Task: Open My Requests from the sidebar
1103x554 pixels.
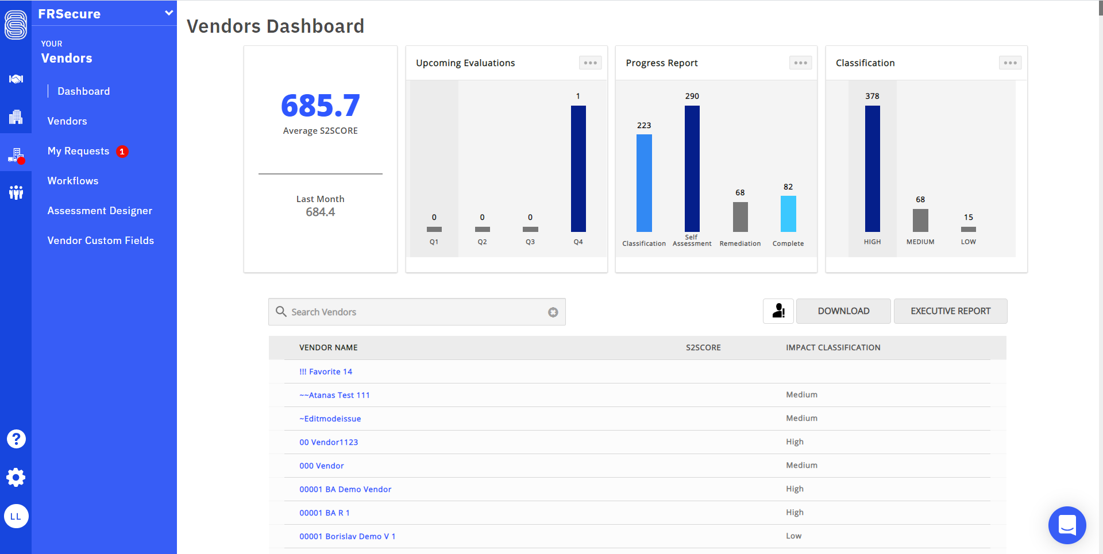Action: point(78,151)
